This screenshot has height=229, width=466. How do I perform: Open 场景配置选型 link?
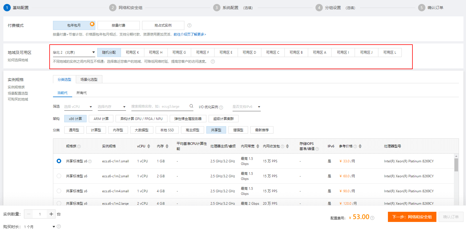(18, 93)
